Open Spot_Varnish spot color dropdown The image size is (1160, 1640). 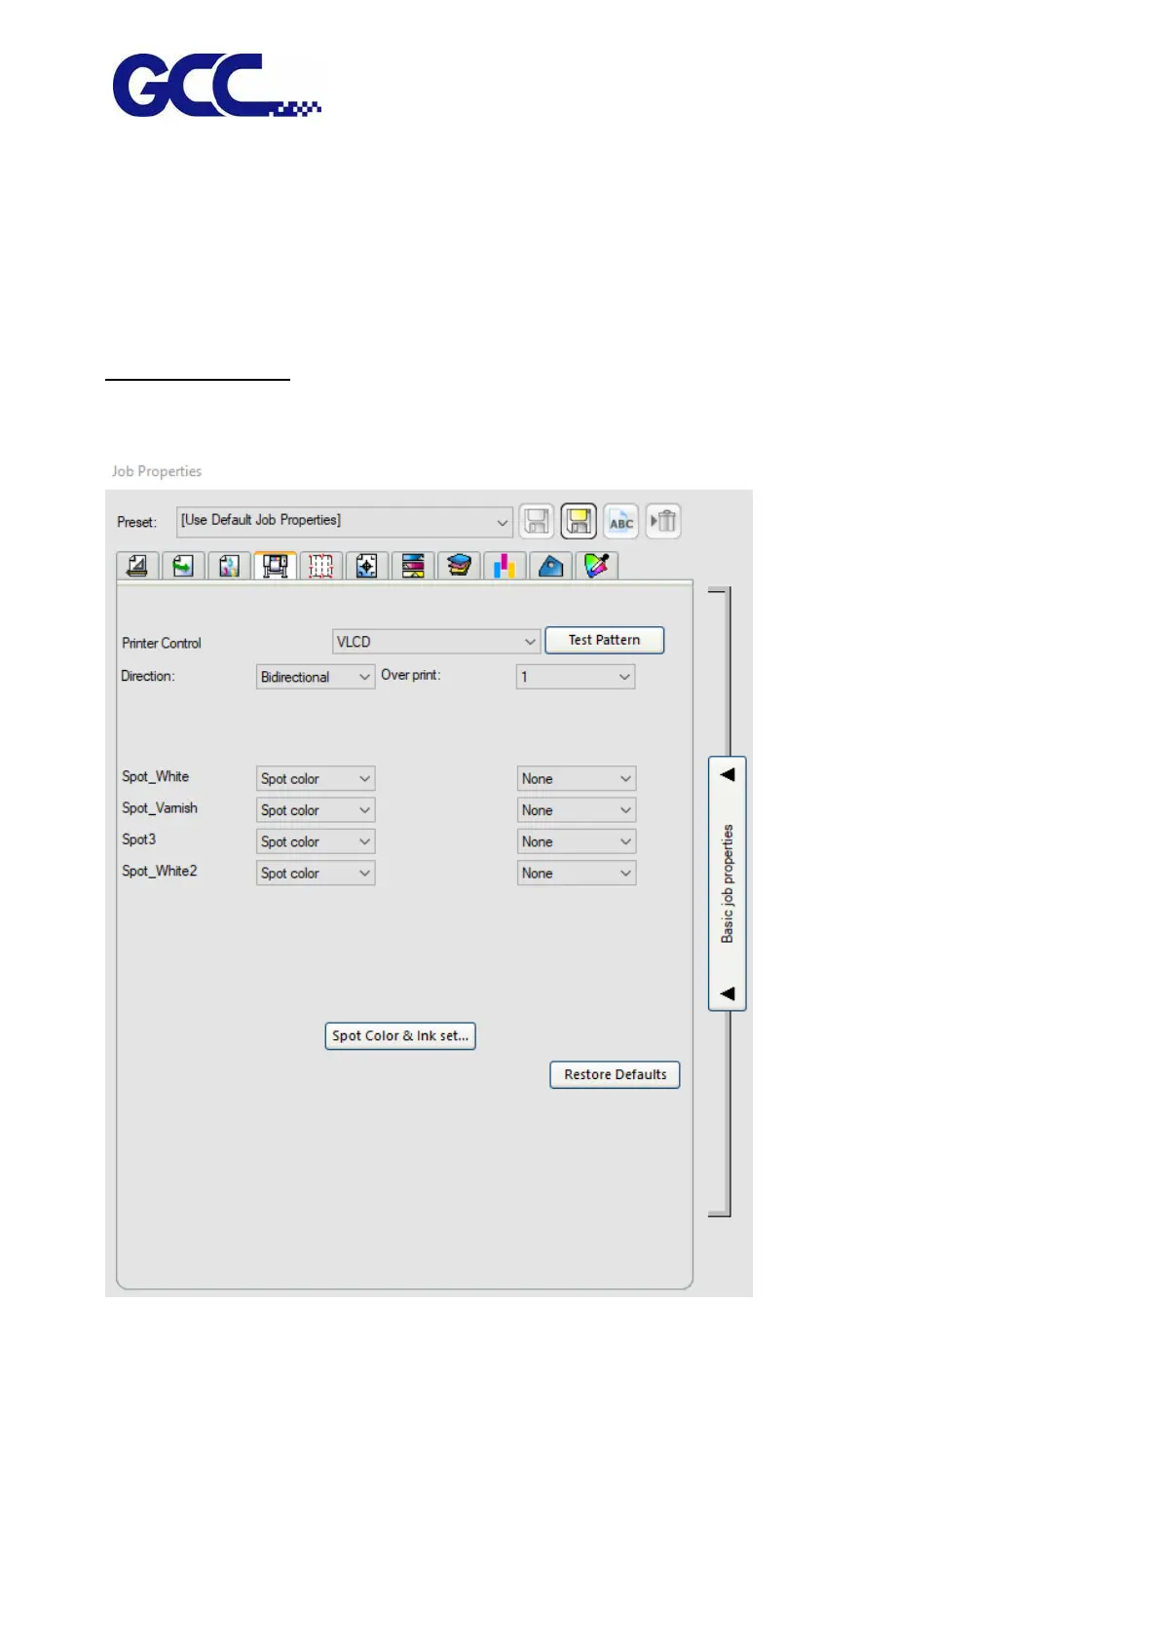(x=316, y=810)
